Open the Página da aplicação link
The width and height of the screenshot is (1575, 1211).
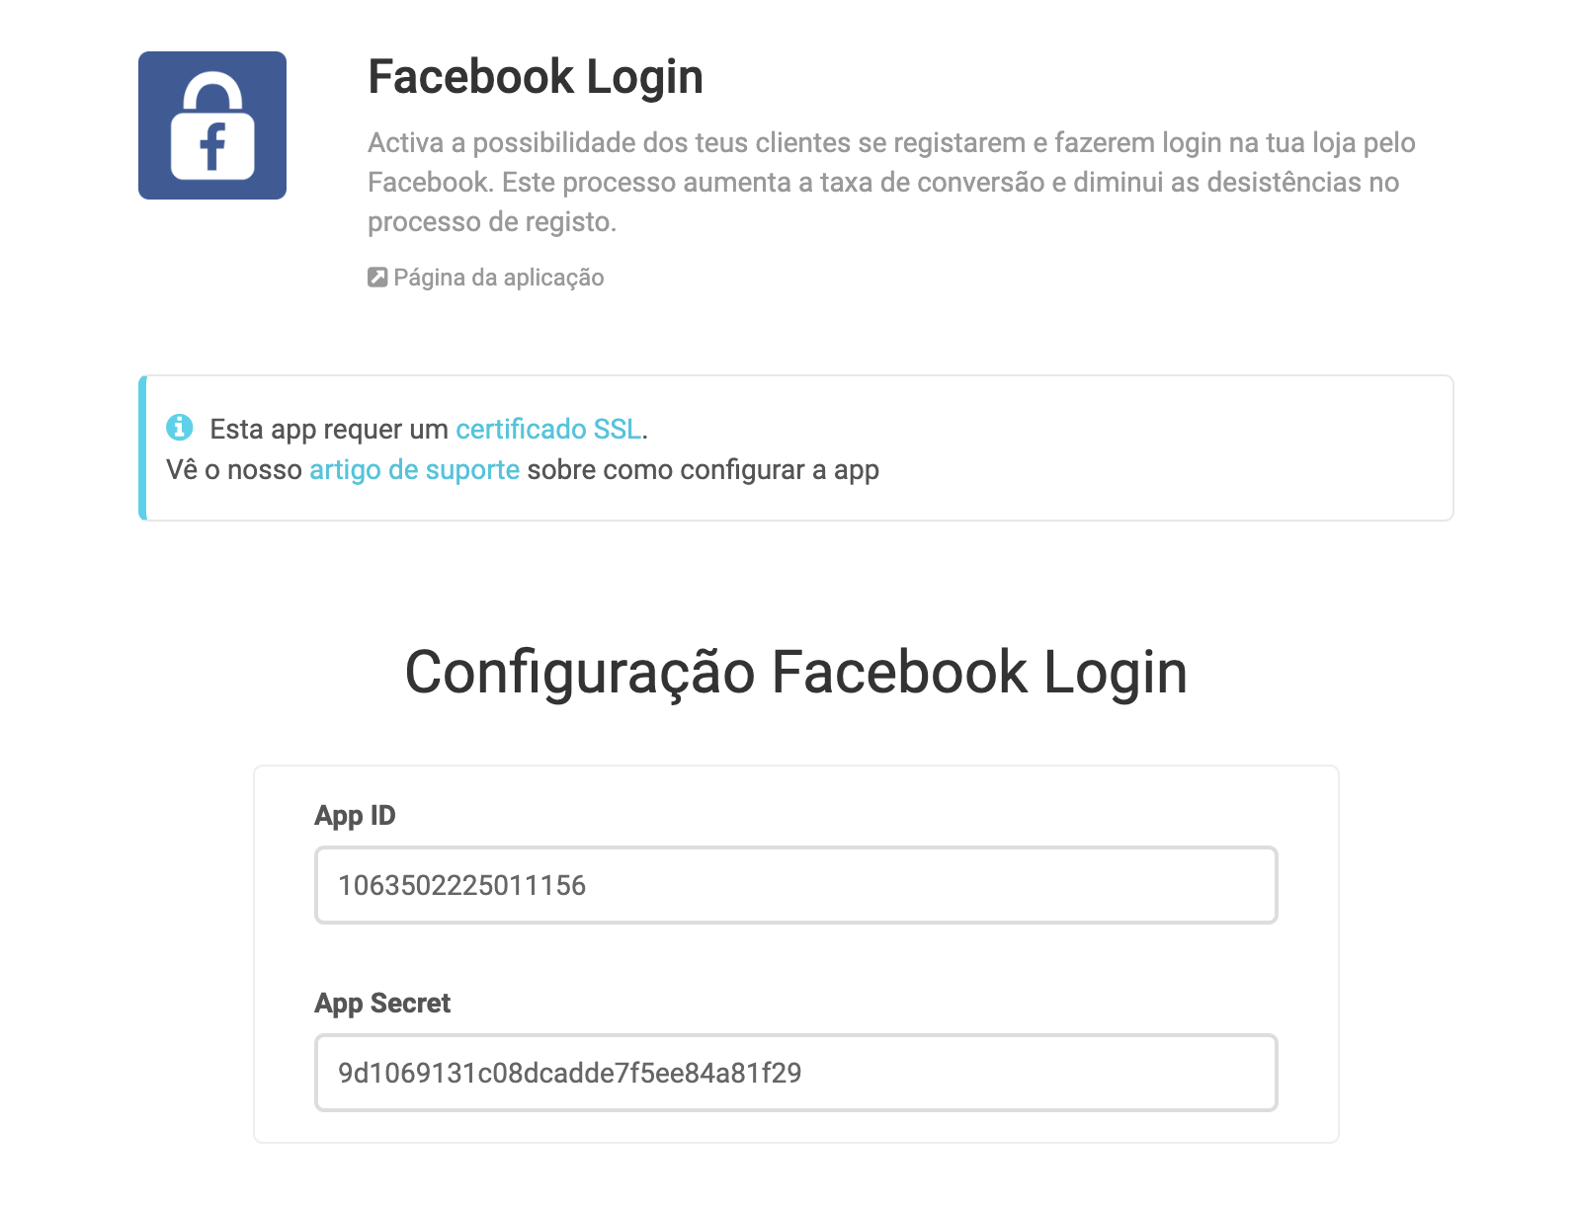[x=498, y=278]
